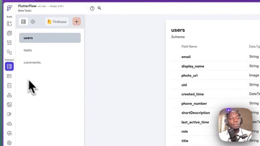Open the Media Assets image icon

pos(9,105)
